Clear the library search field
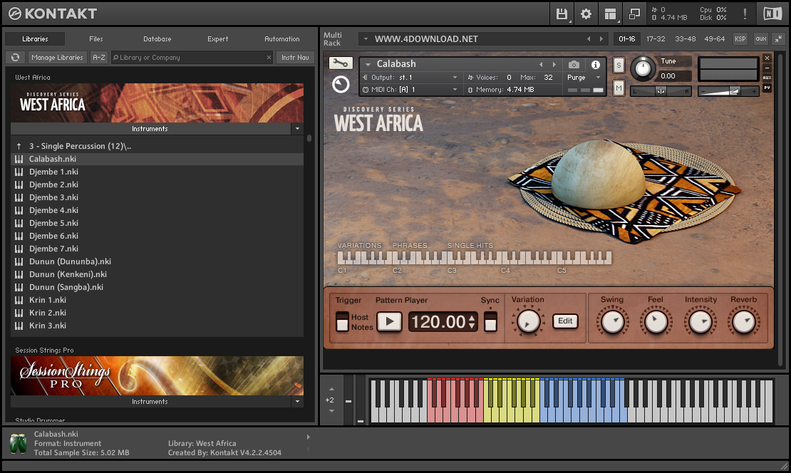Screen dimensions: 791x473 coord(269,58)
